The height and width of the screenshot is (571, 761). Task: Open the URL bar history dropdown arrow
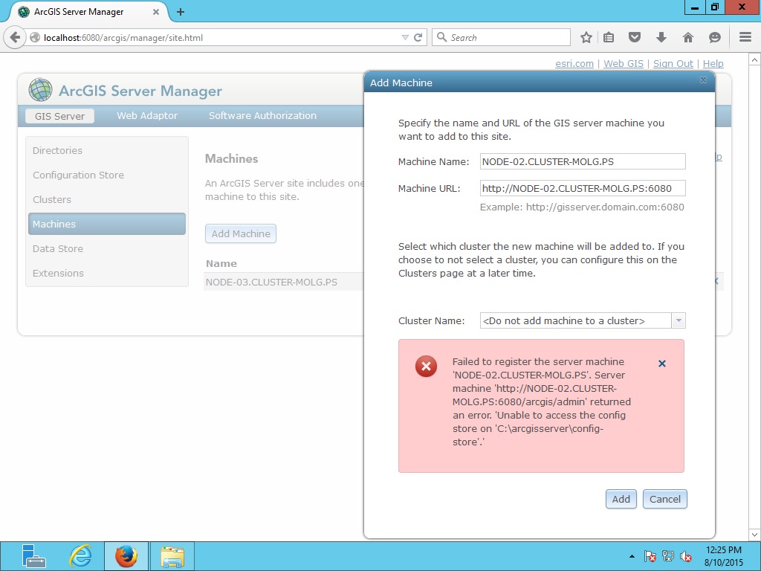[x=405, y=37]
